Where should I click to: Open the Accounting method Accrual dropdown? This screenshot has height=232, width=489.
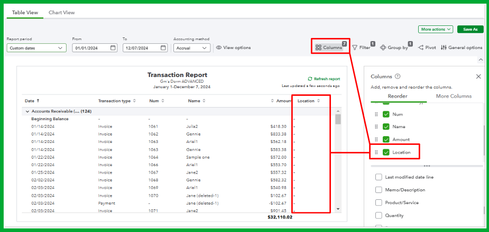(x=192, y=48)
